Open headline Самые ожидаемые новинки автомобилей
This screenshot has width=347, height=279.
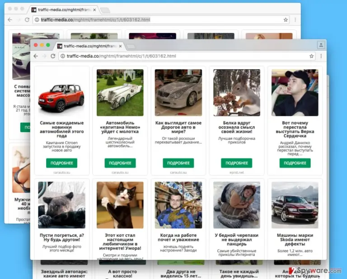[61, 129]
